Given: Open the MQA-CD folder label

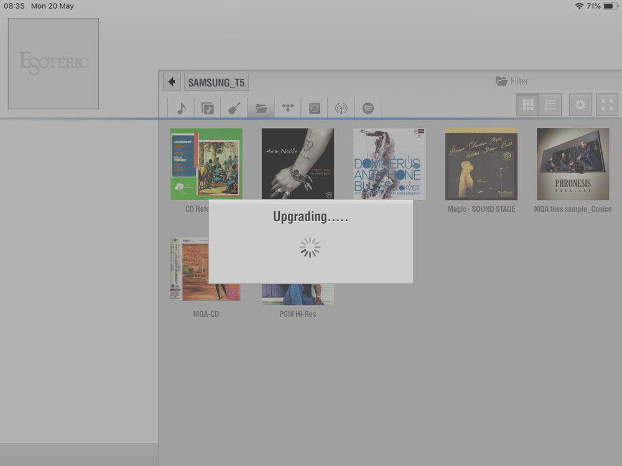Looking at the screenshot, I should 206,314.
